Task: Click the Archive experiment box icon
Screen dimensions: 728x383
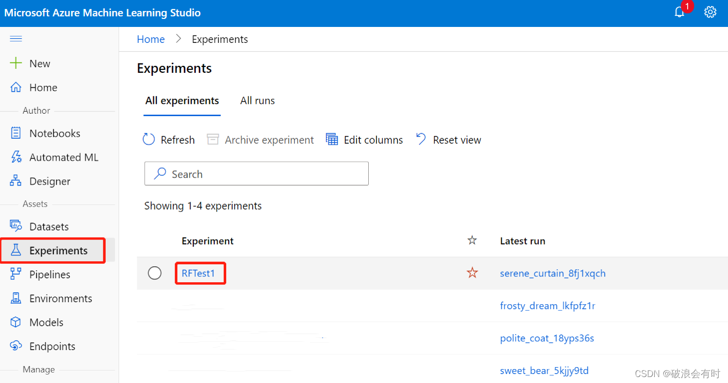Action: 213,140
